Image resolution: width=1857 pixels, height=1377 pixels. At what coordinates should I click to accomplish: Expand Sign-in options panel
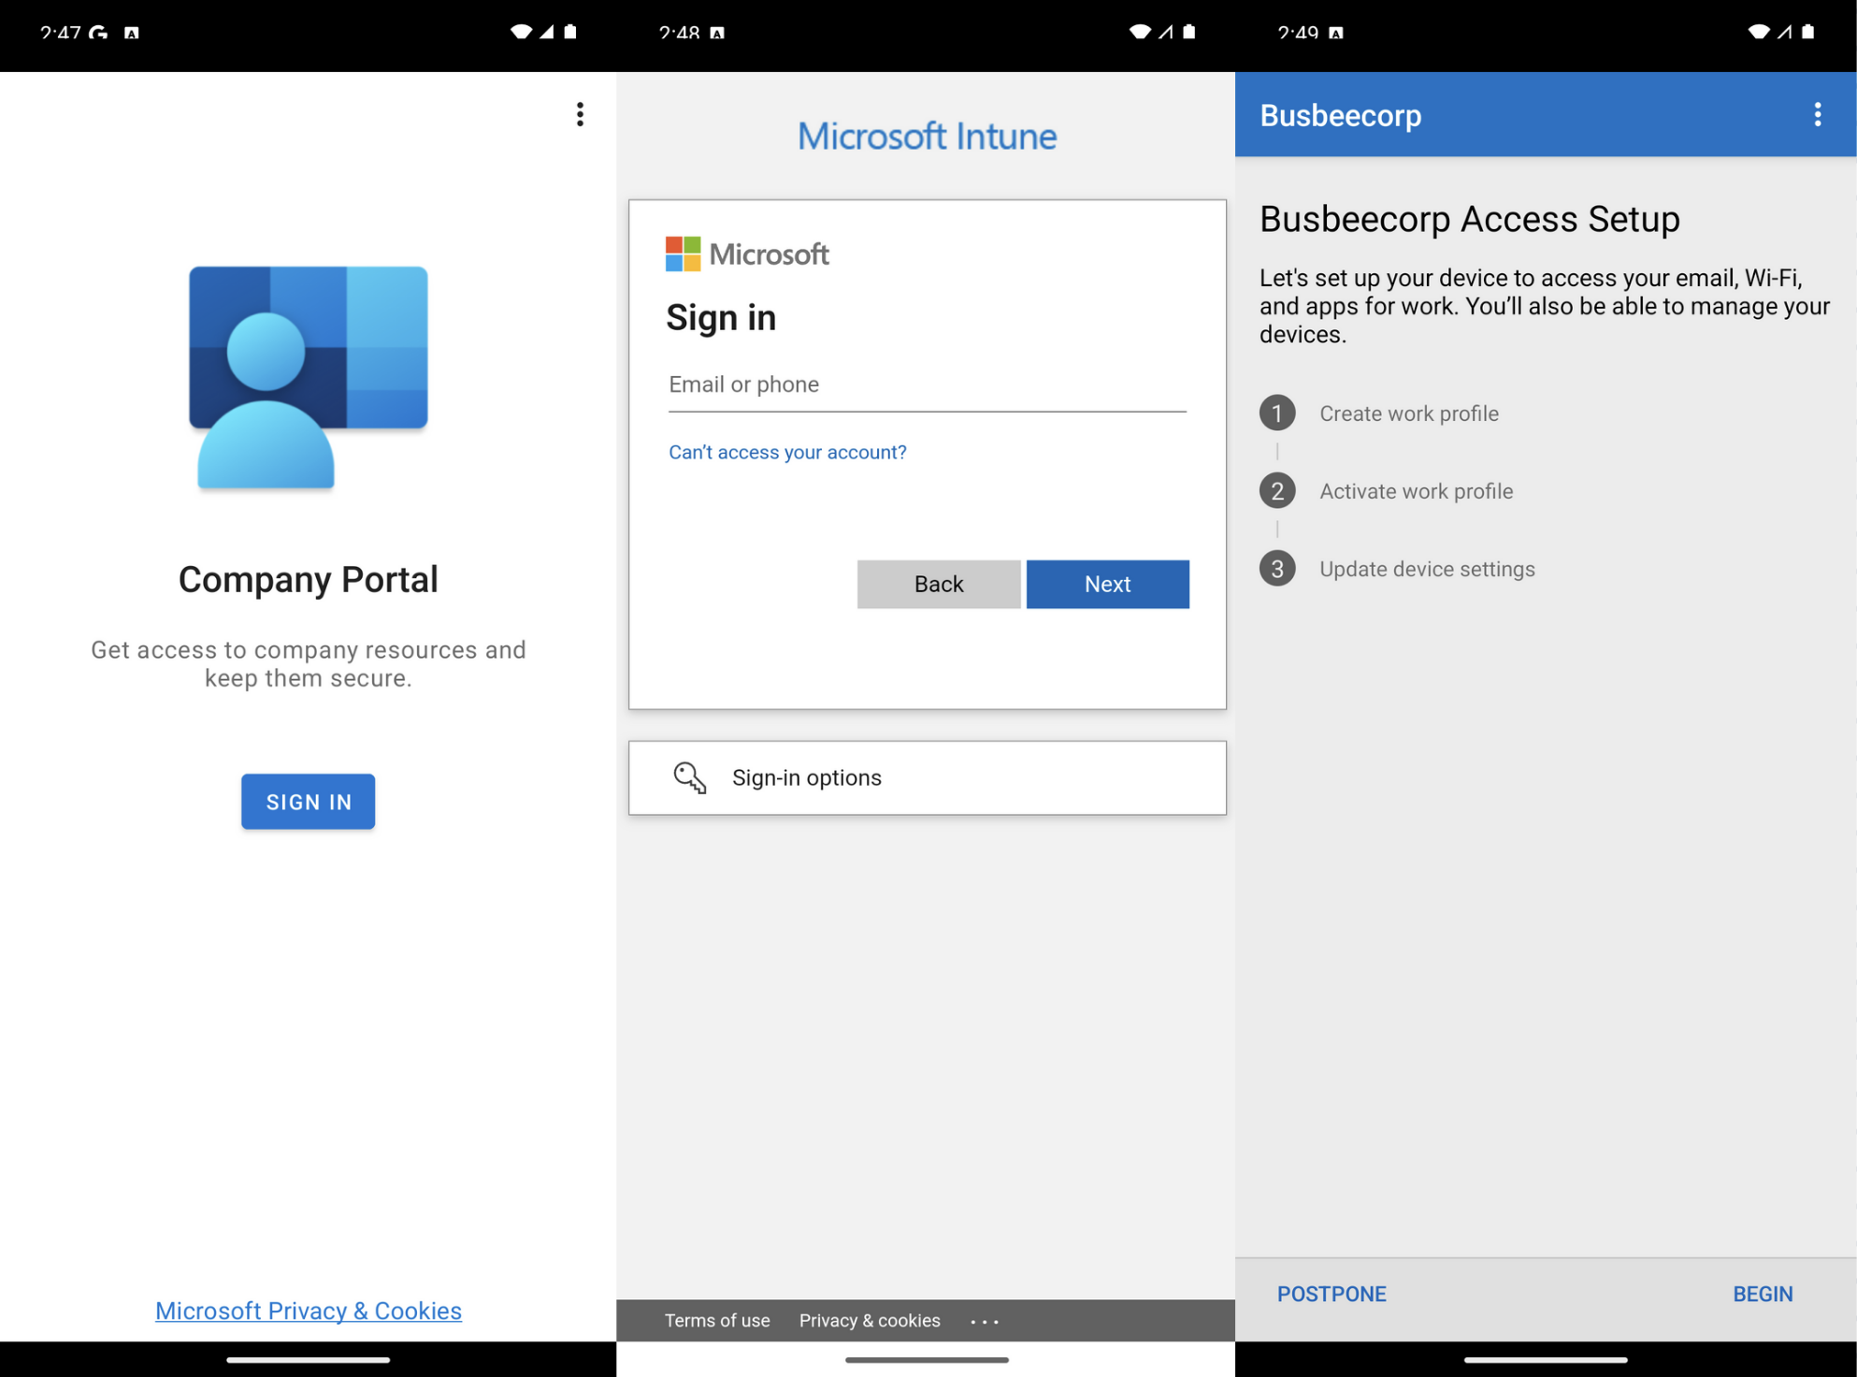point(927,777)
